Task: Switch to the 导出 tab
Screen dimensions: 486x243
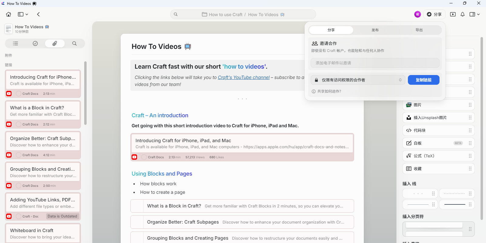Action: (419, 30)
